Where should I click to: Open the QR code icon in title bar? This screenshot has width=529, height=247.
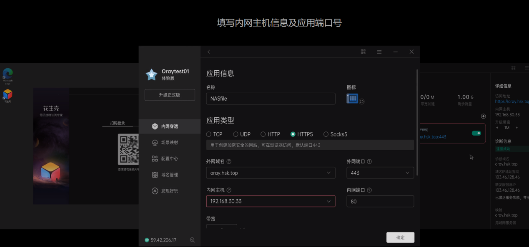point(363,52)
